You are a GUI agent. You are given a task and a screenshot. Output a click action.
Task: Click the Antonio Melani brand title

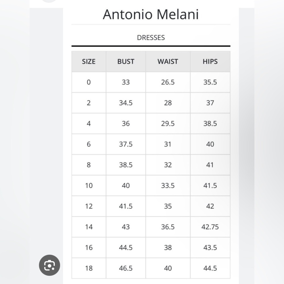pyautogui.click(x=151, y=14)
